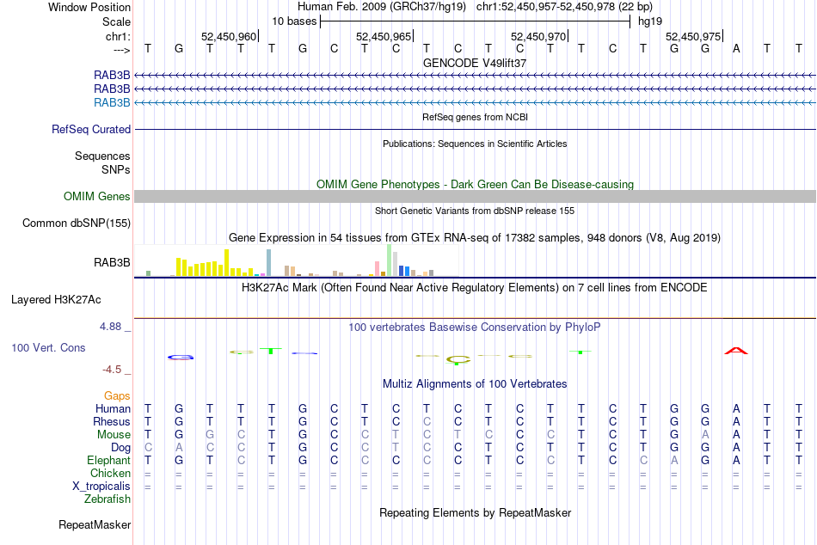817x545 pixels.
Task: Click the SNPs subtrack label
Action: click(116, 169)
